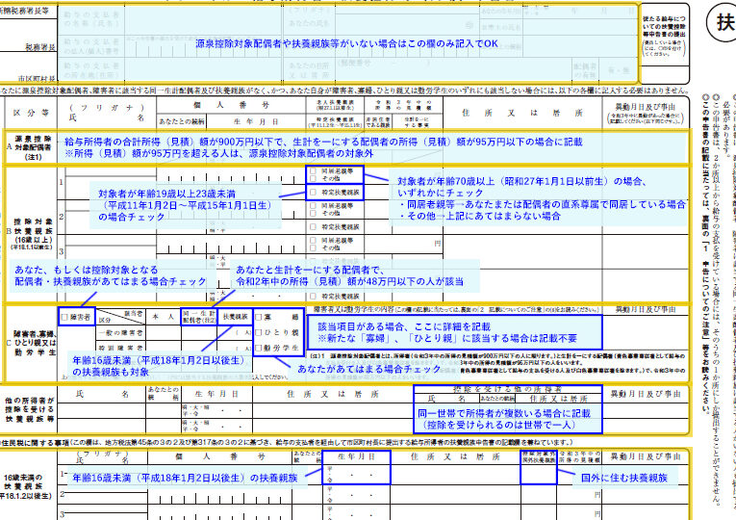Check the 特定扶養親族 box in row 1
The height and width of the screenshot is (520, 736).
pyautogui.click(x=313, y=193)
